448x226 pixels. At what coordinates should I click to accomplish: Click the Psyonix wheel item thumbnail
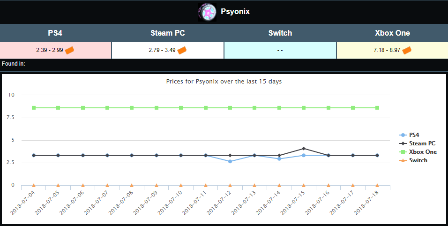pyautogui.click(x=207, y=12)
